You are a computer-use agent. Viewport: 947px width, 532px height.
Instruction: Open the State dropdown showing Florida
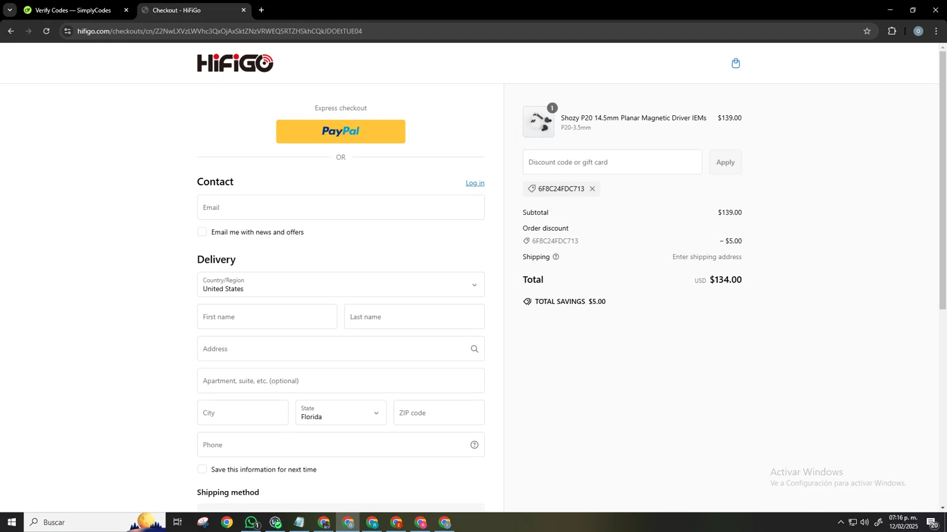[x=340, y=412]
